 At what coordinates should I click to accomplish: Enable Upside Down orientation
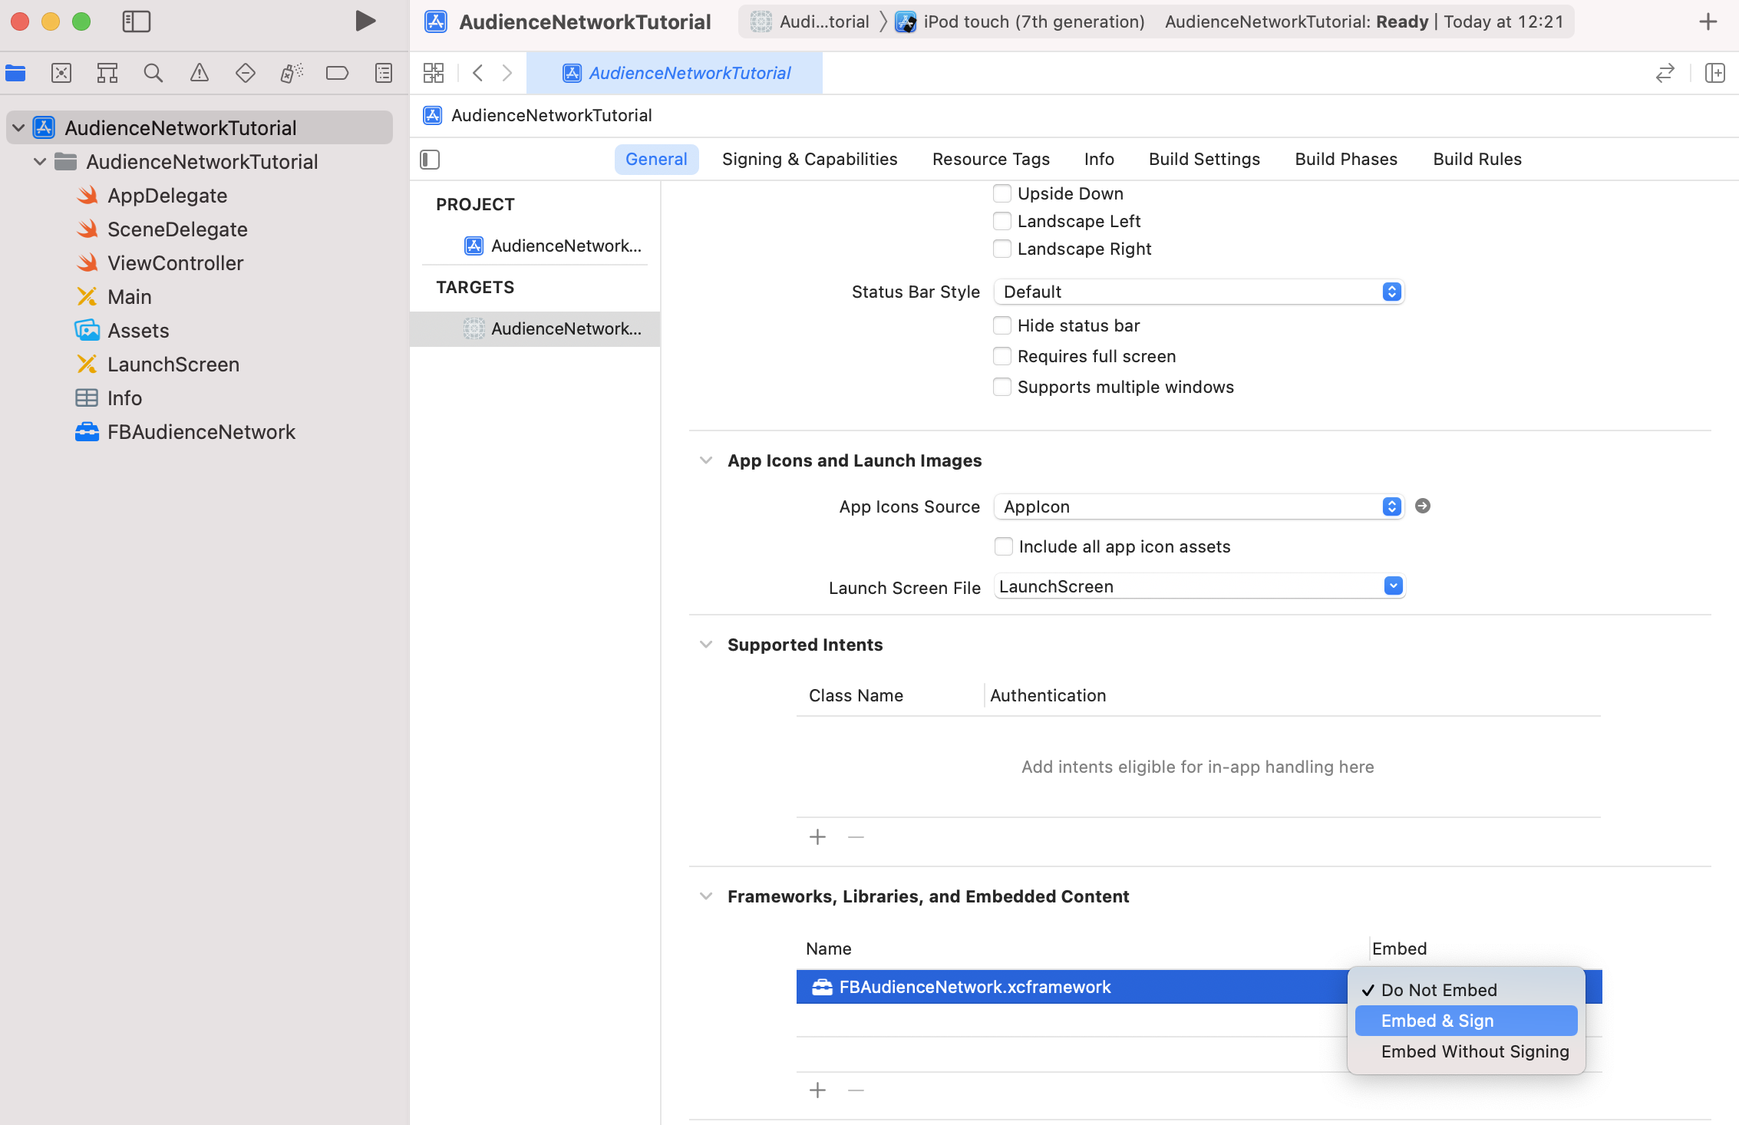click(x=1002, y=193)
